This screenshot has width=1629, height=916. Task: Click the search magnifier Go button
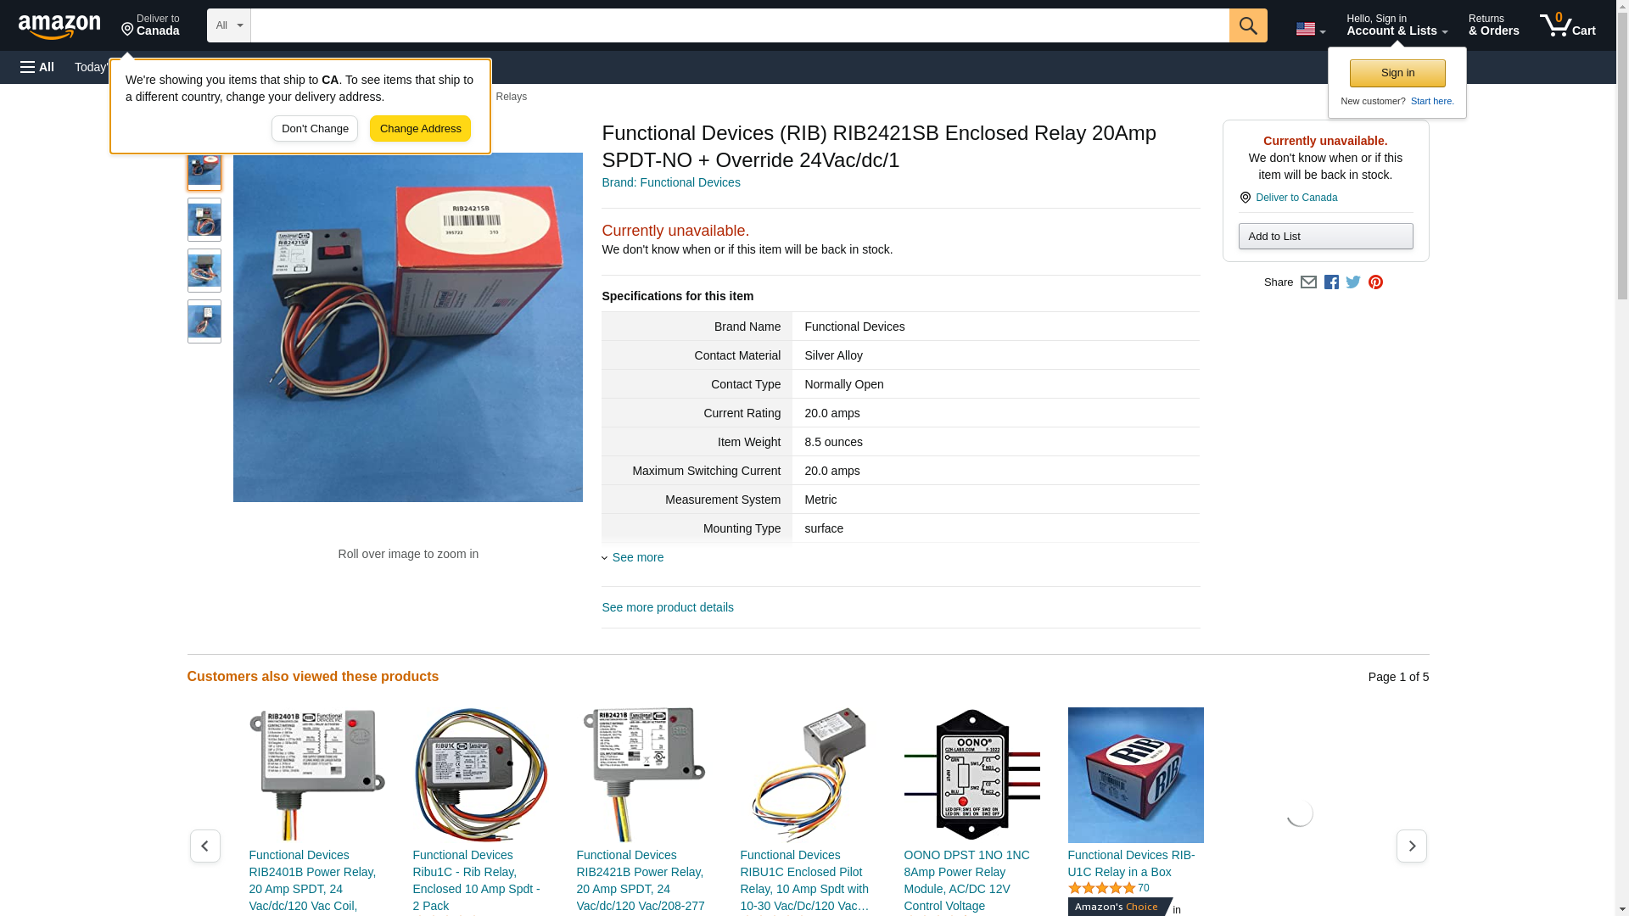point(1248,25)
